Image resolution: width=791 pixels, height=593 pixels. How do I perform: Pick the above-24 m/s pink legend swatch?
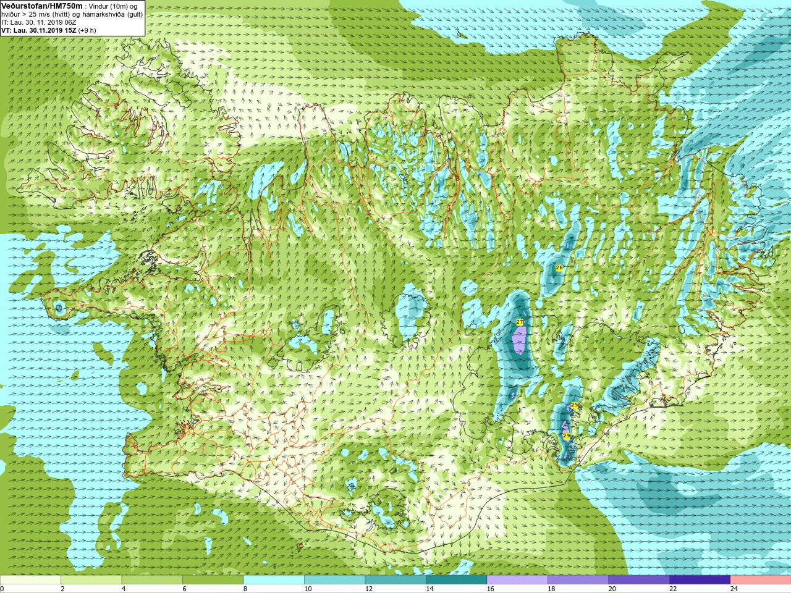(761, 580)
